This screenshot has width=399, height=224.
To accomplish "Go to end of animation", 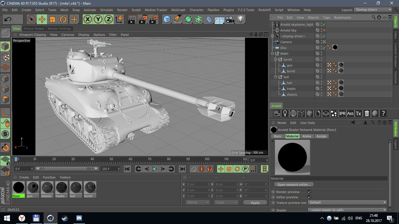I will [x=182, y=169].
